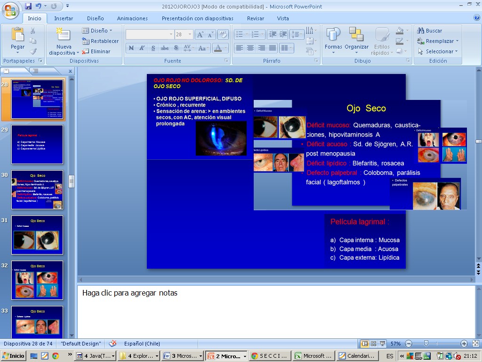Click the Cut scissors icon
The image size is (482, 362).
33,31
